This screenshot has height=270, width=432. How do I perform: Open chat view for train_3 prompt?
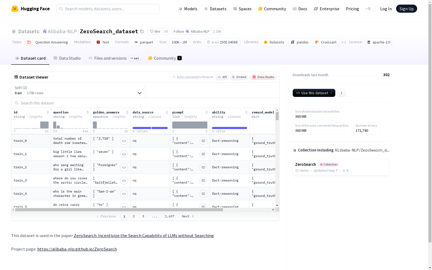pos(203,180)
